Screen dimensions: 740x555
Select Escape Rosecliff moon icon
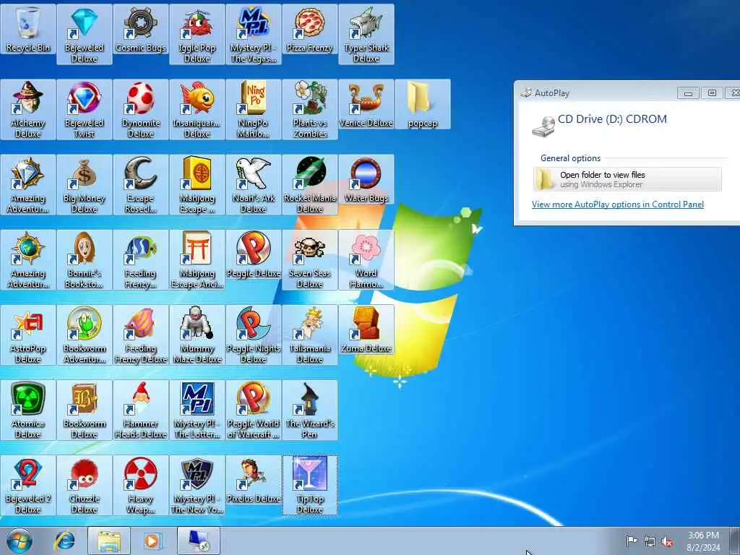click(x=141, y=184)
